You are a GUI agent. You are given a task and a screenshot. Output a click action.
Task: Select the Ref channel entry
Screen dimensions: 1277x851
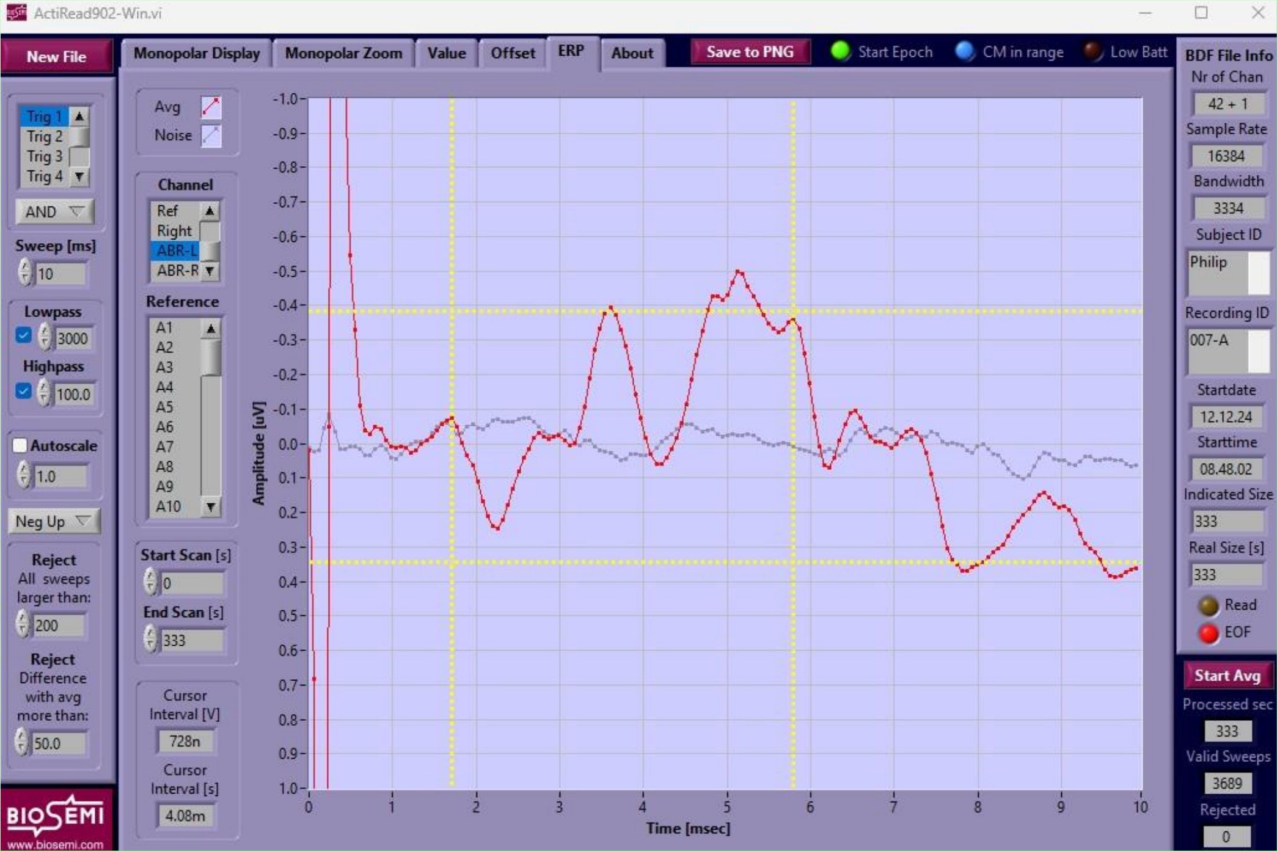coord(175,211)
